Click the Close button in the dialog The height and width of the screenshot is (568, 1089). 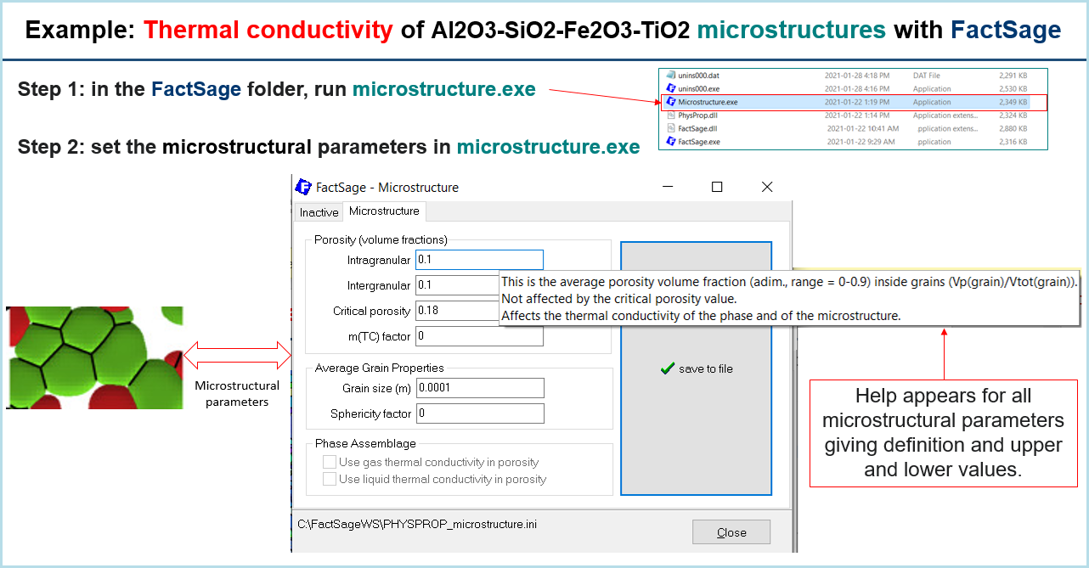pos(731,532)
